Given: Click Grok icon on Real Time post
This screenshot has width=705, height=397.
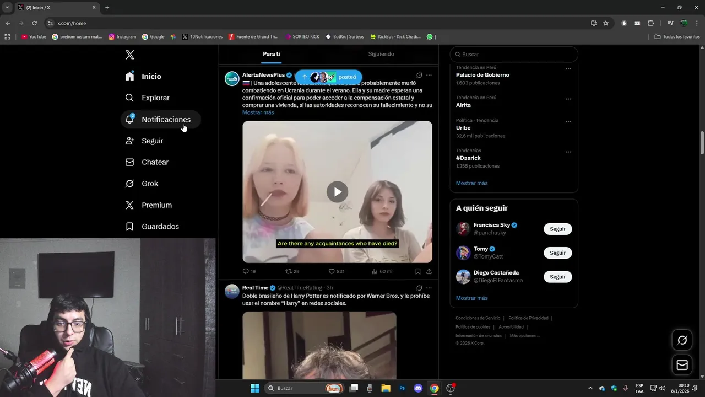Looking at the screenshot, I should click(419, 288).
